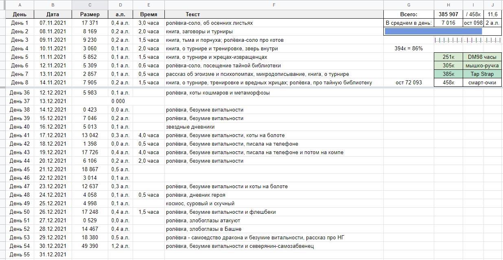Select the "ост 72 093" cell
This screenshot has width=503, height=260.
pos(408,83)
